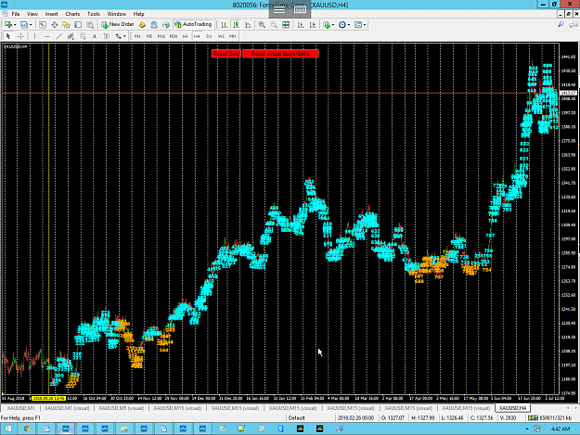Open the Arrows objects tool

tap(119, 36)
